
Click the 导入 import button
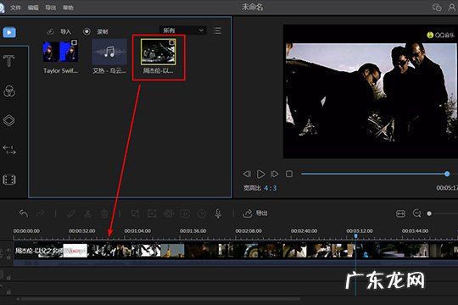59,31
